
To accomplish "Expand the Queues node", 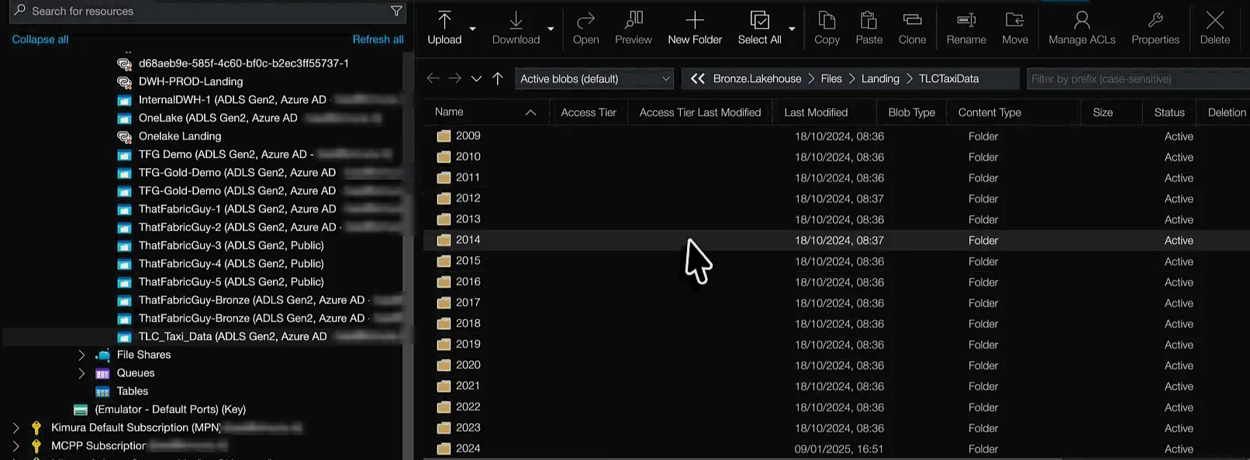I will coord(81,373).
